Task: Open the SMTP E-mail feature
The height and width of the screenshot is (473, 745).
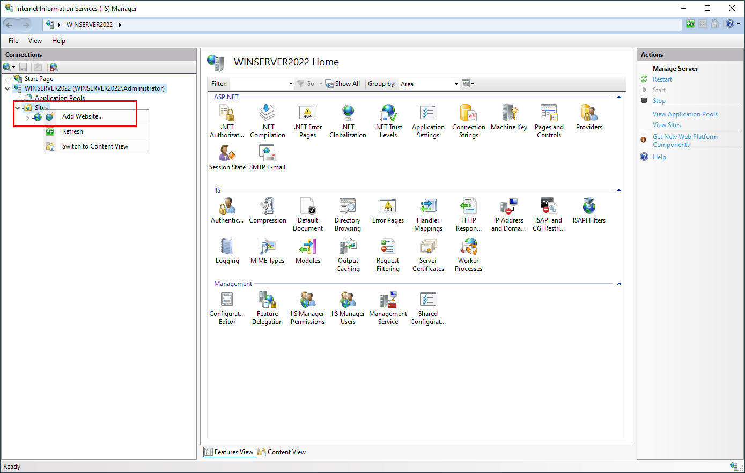Action: coord(267,158)
